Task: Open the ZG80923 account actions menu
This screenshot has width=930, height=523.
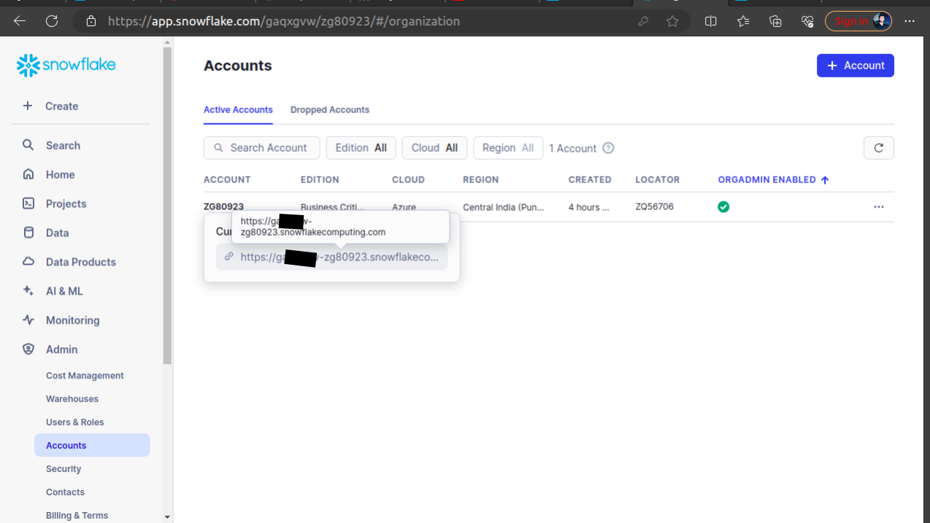Action: click(x=879, y=207)
